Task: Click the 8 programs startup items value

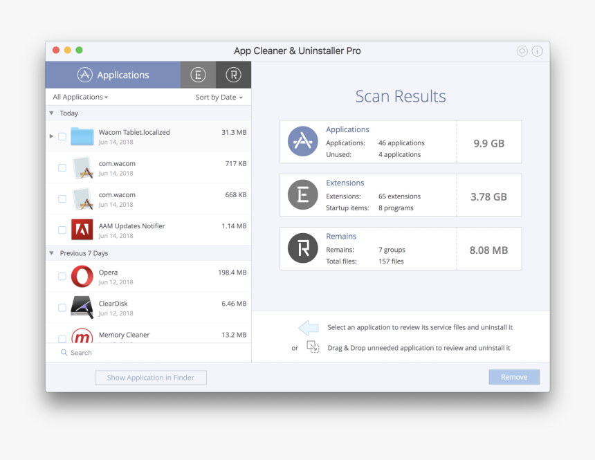Action: point(396,208)
